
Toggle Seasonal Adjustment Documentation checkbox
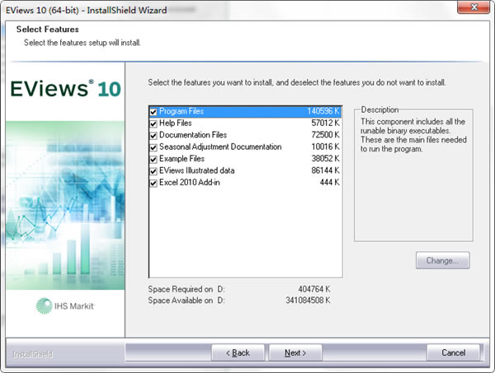click(x=153, y=147)
